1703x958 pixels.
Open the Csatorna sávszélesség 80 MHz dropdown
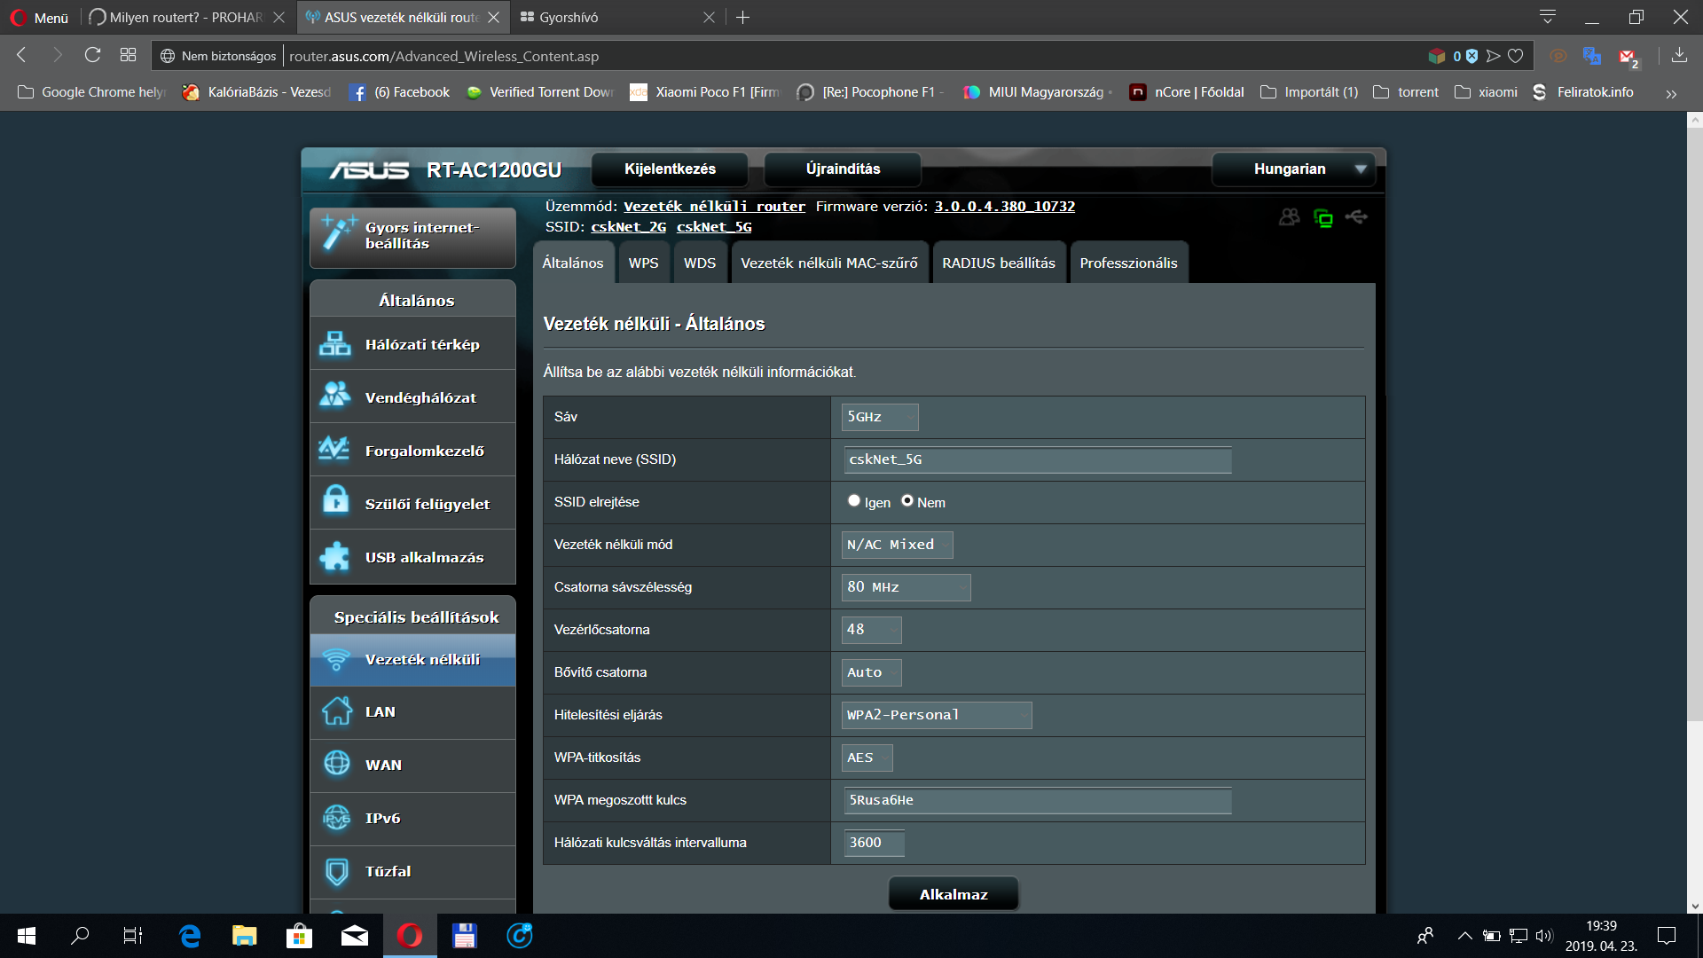pyautogui.click(x=906, y=587)
